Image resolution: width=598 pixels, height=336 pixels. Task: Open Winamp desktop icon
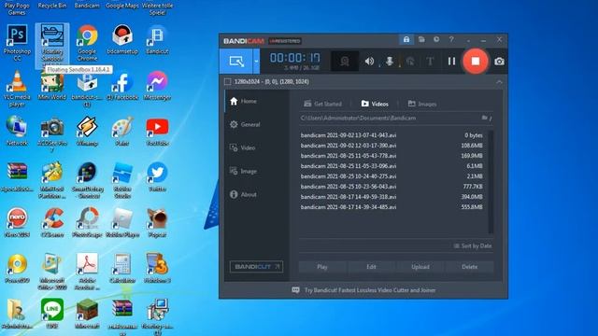tap(87, 131)
